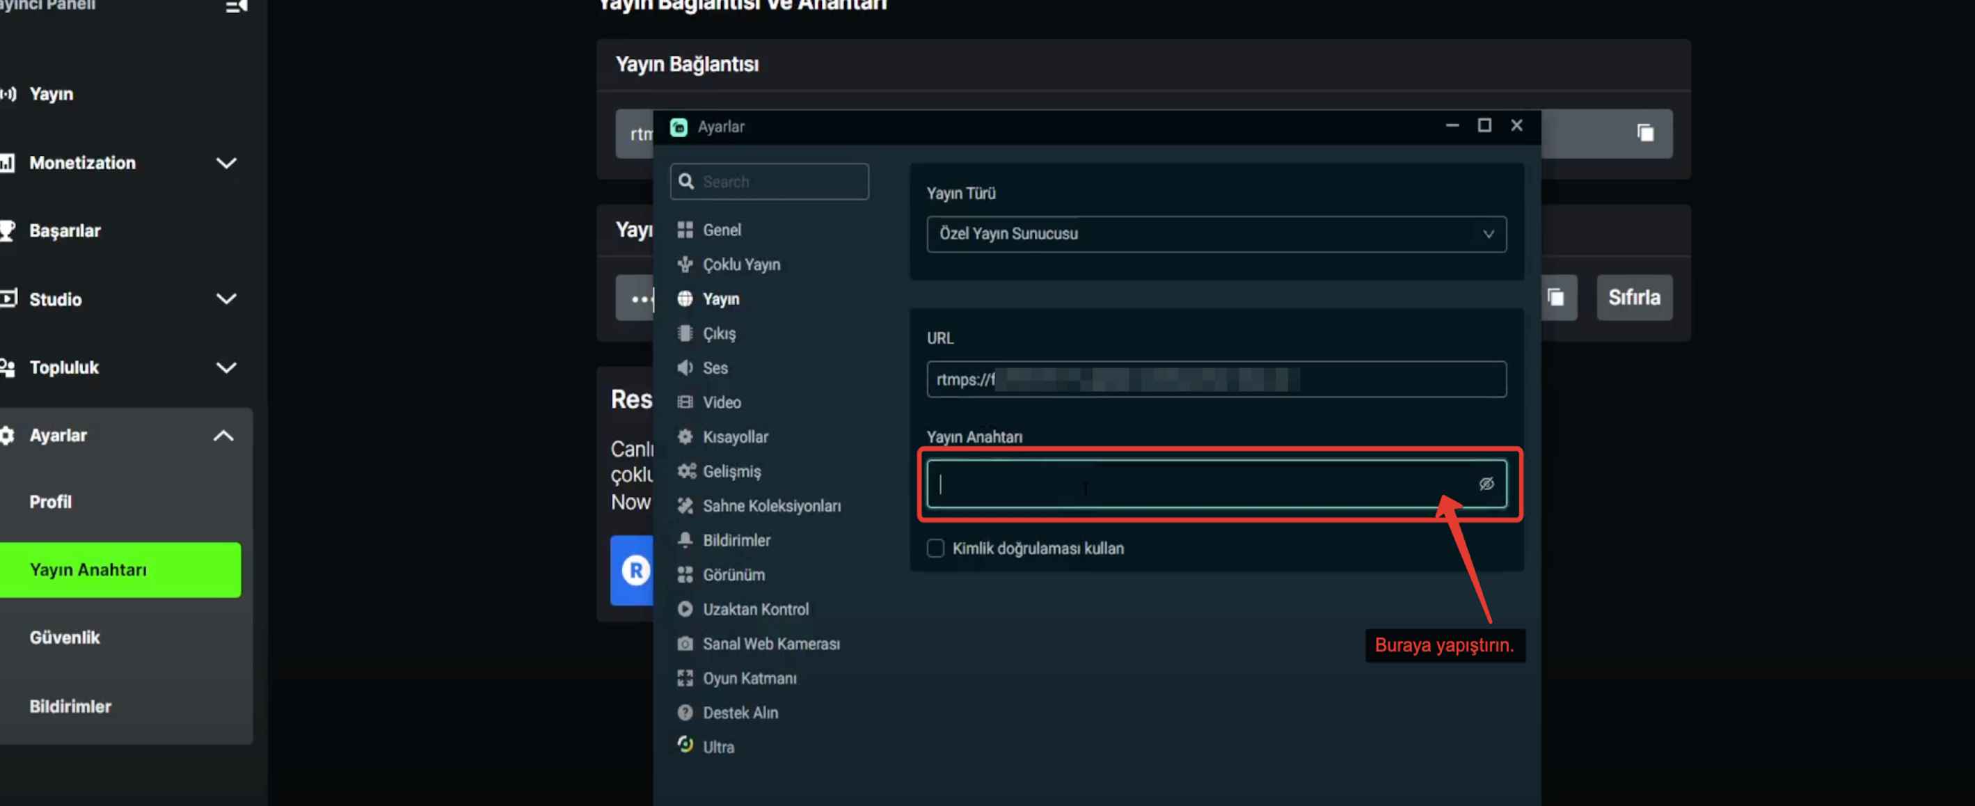Select Yayın Anahtarı highlighted green item
Screen dimensions: 1975x806
point(120,570)
